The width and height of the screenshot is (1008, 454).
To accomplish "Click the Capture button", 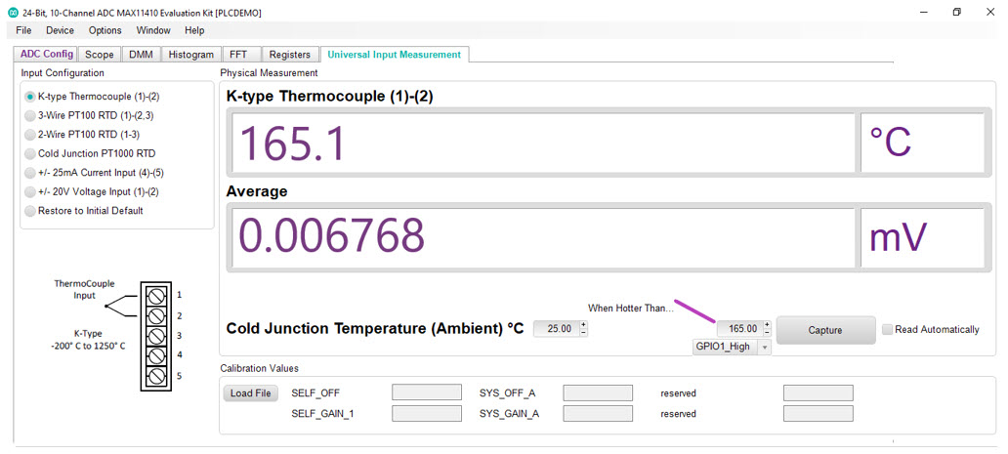I will click(x=825, y=330).
